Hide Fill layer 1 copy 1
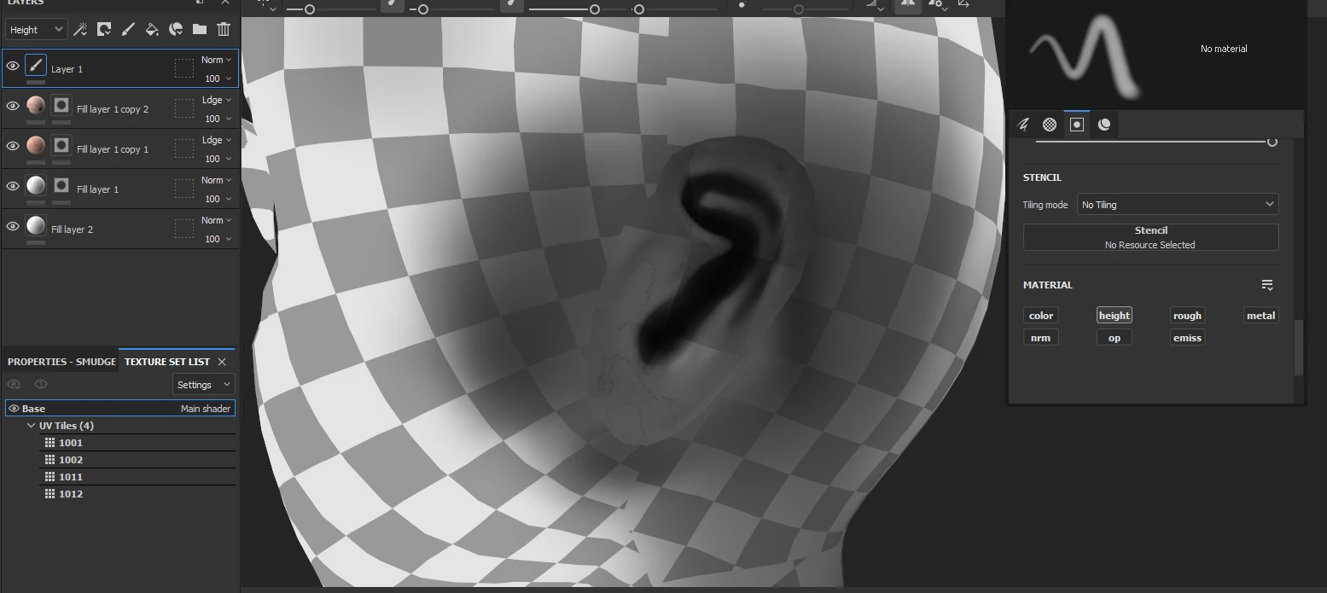1327x593 pixels. pyautogui.click(x=13, y=146)
